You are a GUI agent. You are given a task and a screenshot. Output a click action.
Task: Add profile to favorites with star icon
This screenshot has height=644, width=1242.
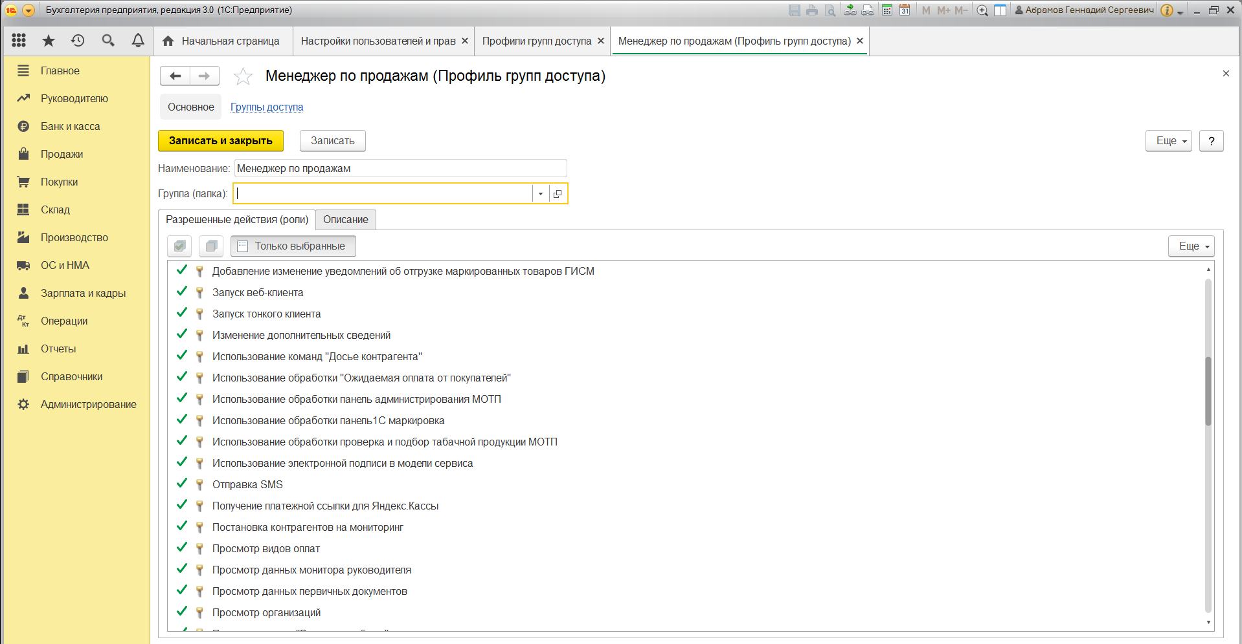243,76
